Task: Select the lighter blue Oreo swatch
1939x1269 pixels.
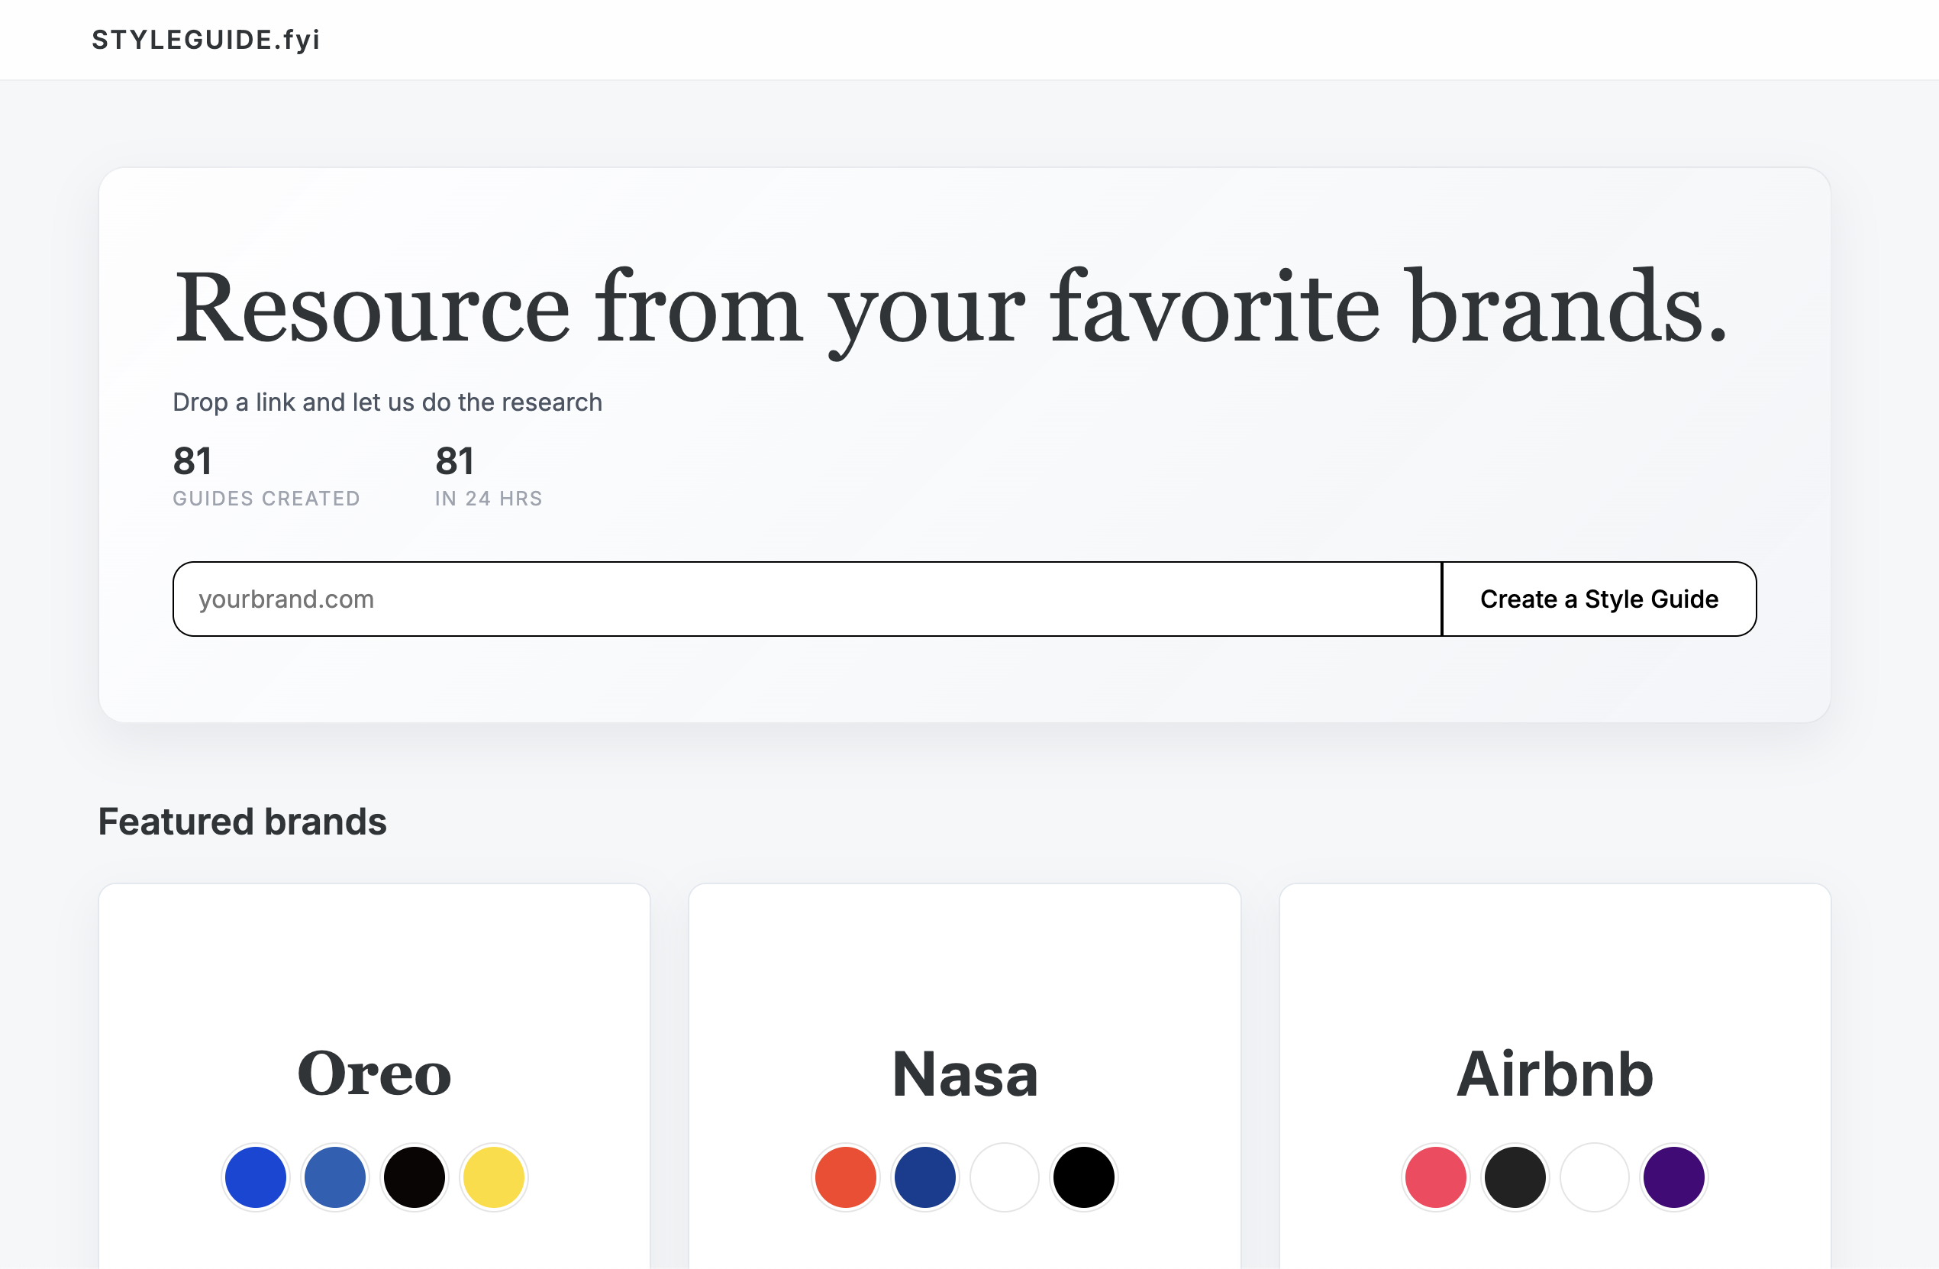Action: click(335, 1177)
